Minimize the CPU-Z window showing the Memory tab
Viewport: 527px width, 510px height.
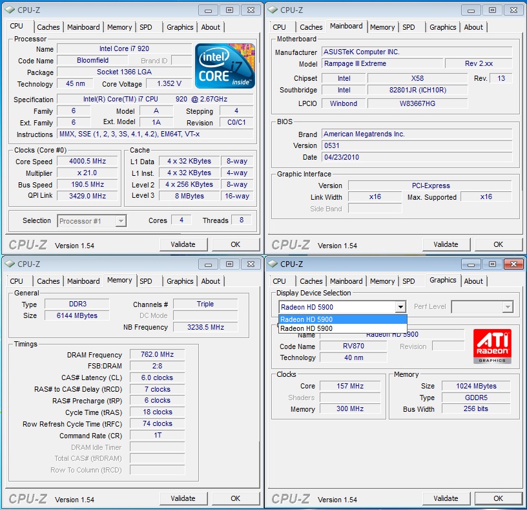coord(208,264)
